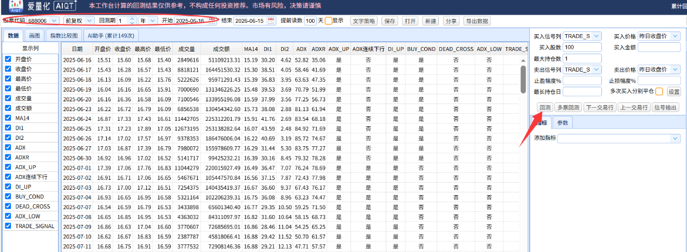Click the 成交额 column header

[x=221, y=49]
